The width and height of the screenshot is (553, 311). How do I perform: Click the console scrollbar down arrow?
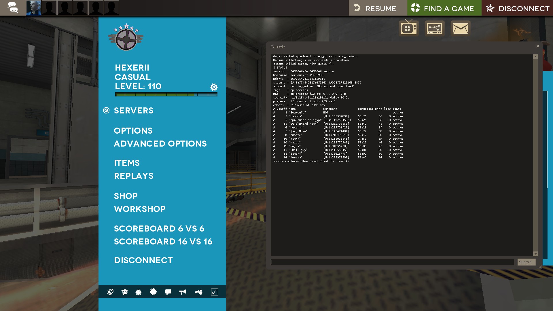click(x=535, y=254)
